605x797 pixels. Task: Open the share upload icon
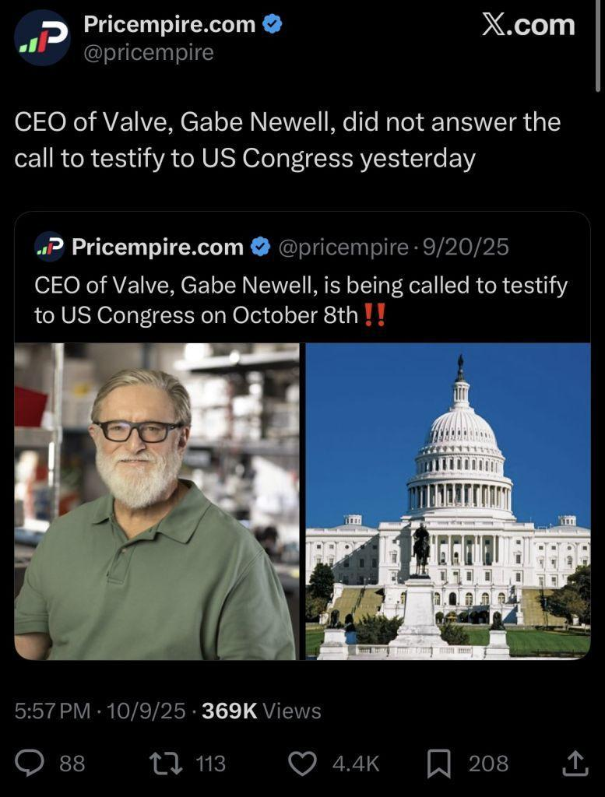tap(575, 763)
